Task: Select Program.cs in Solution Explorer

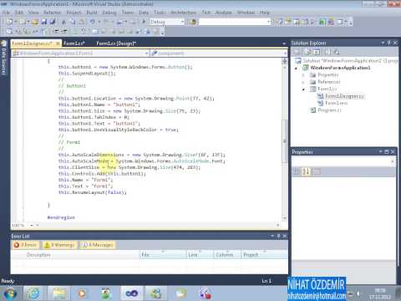Action: (x=329, y=110)
